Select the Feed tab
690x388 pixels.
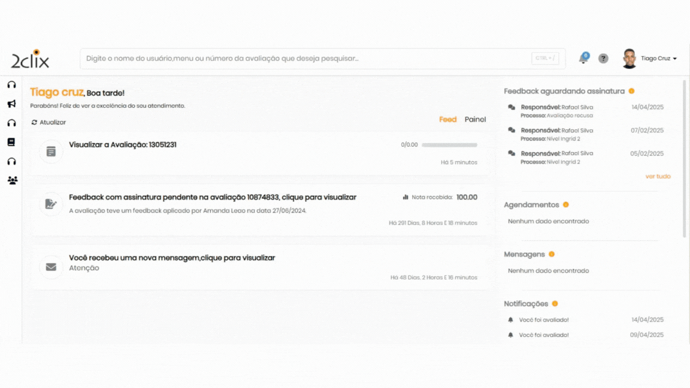447,120
